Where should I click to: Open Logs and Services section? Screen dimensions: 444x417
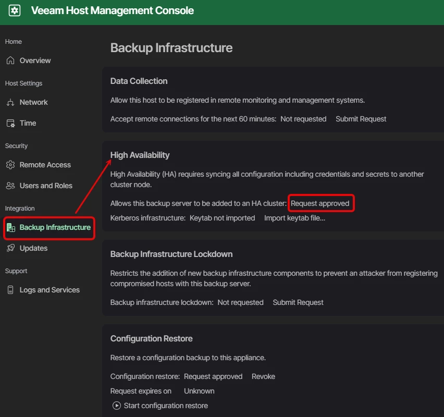50,290
